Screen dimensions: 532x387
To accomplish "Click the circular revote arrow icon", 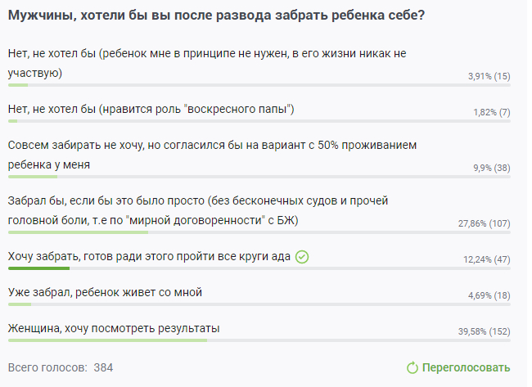I will point(413,367).
